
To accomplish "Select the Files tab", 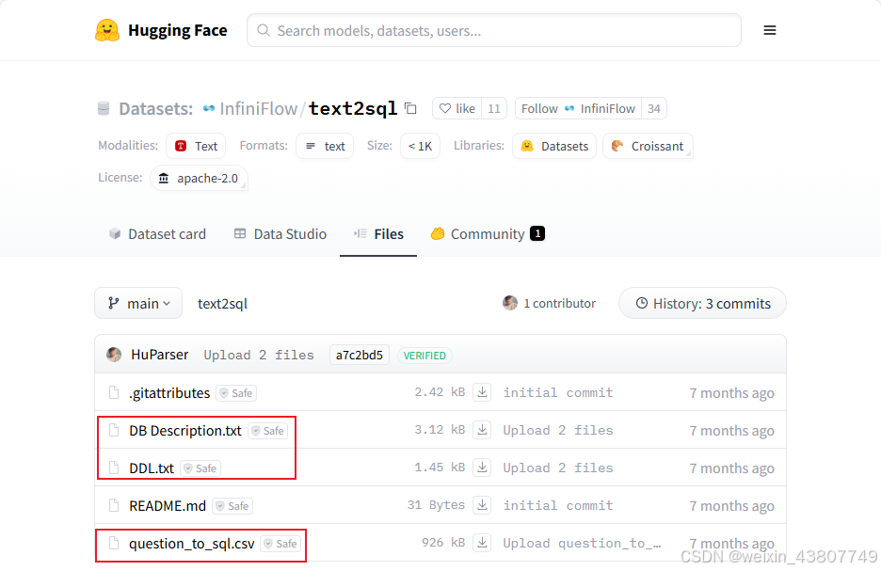I will pyautogui.click(x=378, y=234).
